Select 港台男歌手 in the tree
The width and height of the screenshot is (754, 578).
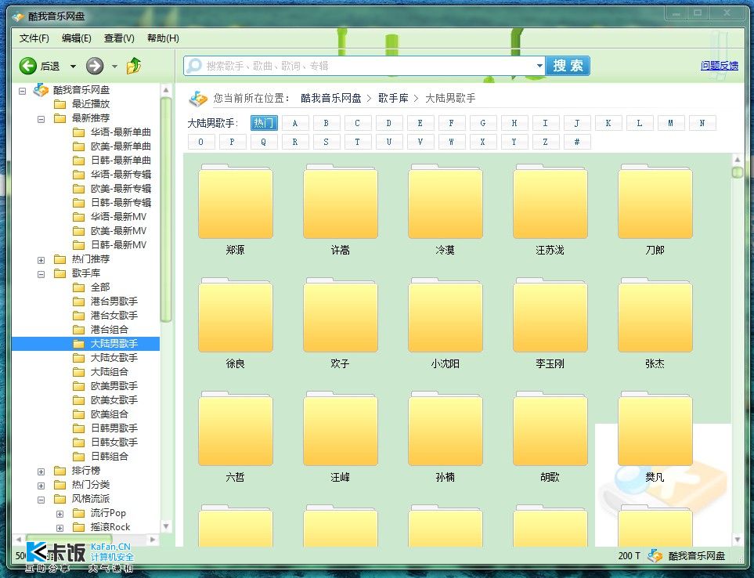114,302
